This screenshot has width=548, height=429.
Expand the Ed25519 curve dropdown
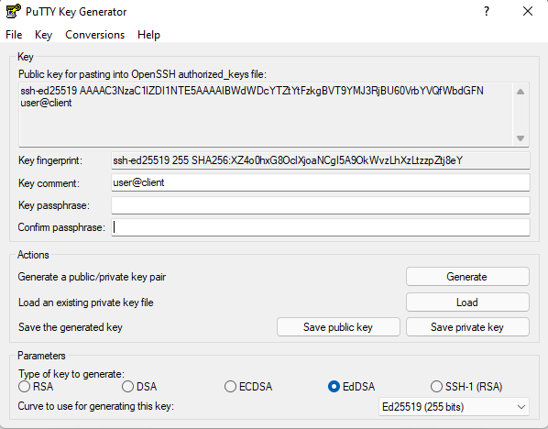click(x=454, y=407)
